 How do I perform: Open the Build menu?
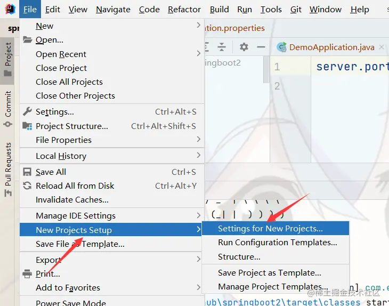(220, 9)
